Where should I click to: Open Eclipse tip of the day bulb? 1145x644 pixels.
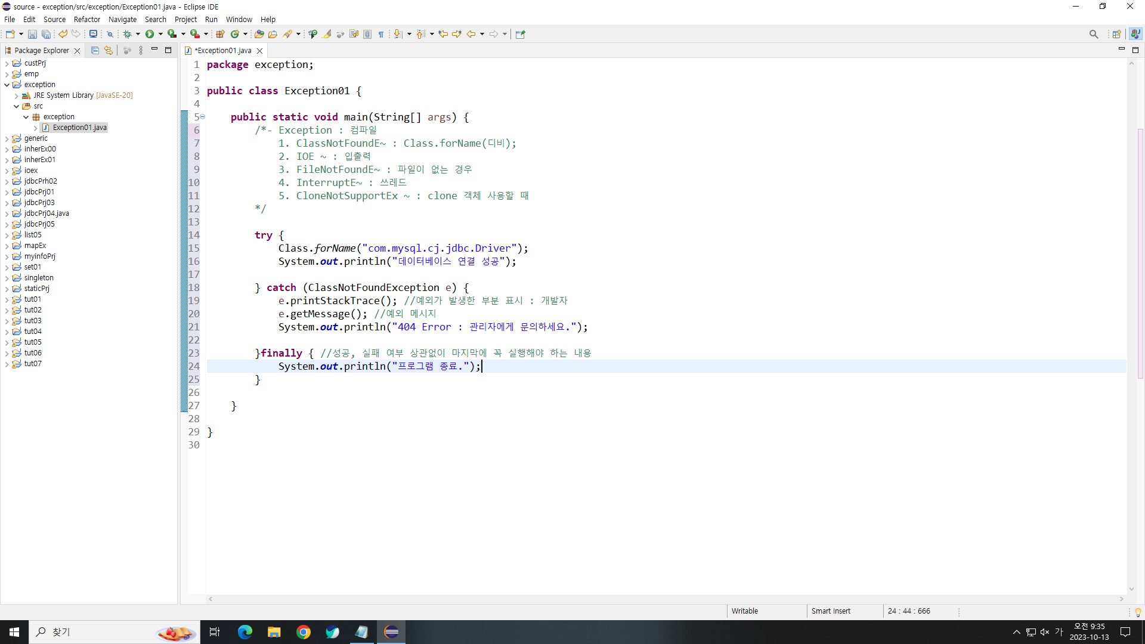pos(1138,612)
